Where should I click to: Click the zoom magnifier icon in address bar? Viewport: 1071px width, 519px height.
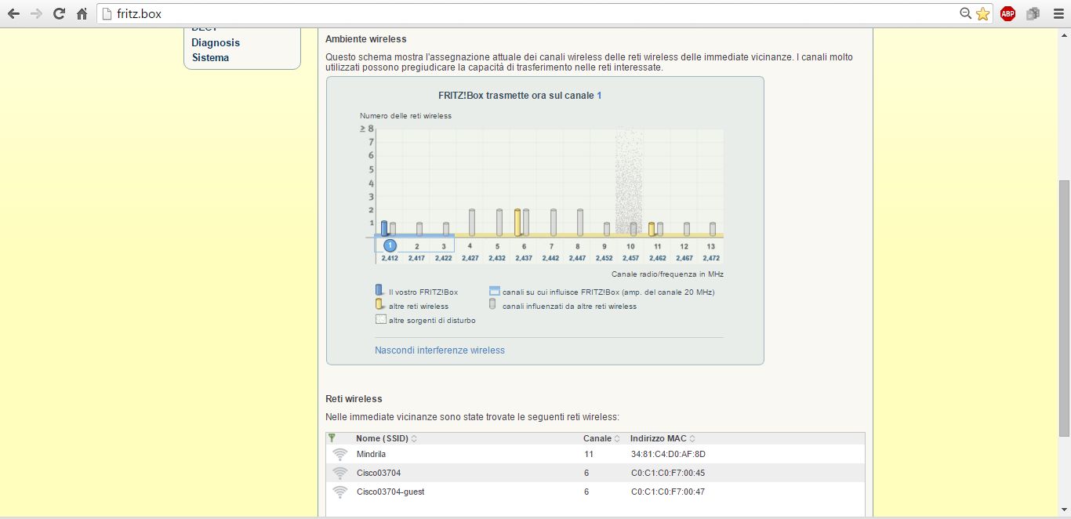966,13
